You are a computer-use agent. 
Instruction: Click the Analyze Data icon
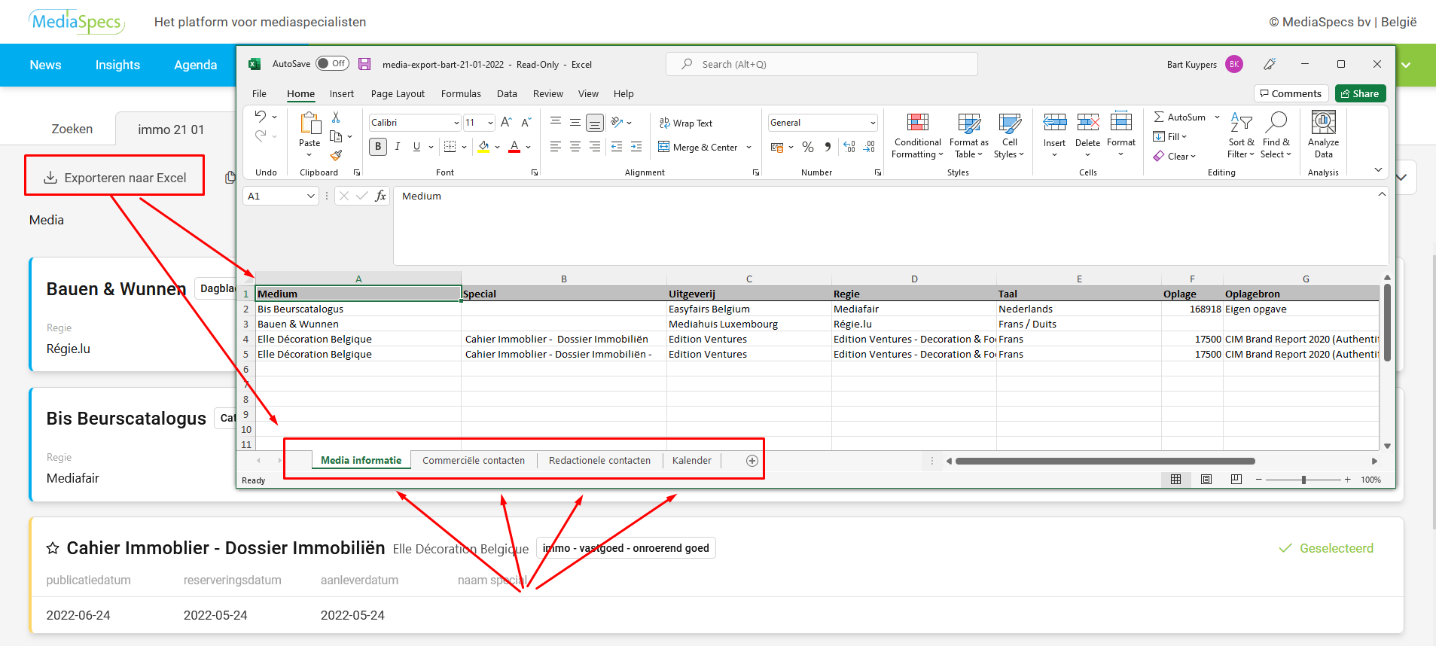1323,123
